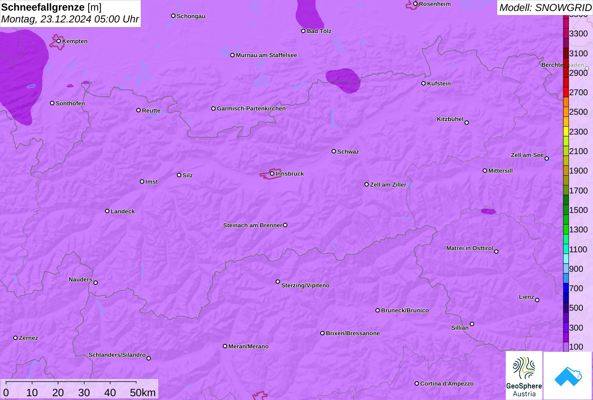Click the Schongau map marker circle
The image size is (593, 400).
point(173,16)
